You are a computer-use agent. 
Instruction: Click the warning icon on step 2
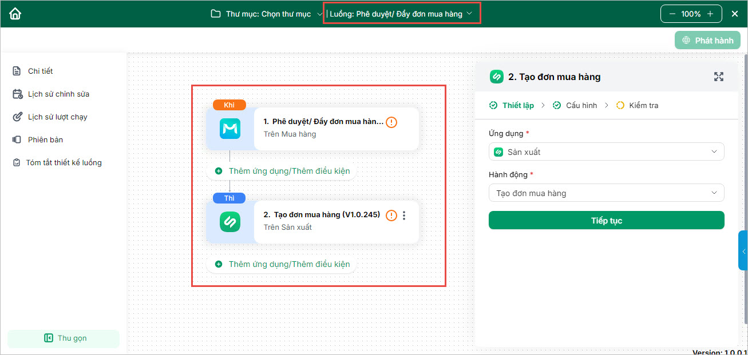tap(391, 216)
